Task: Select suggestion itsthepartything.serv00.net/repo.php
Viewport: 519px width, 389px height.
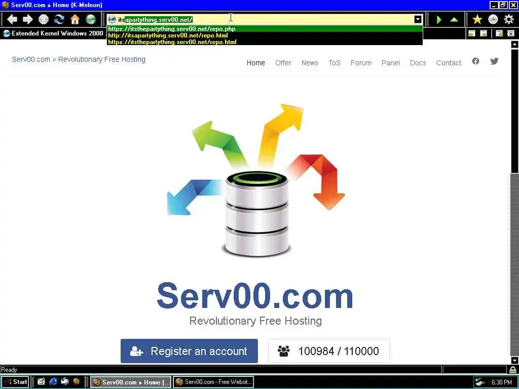Action: [265, 29]
